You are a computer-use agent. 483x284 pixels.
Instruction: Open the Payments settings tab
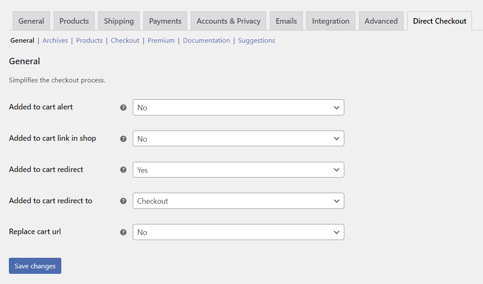click(x=165, y=20)
